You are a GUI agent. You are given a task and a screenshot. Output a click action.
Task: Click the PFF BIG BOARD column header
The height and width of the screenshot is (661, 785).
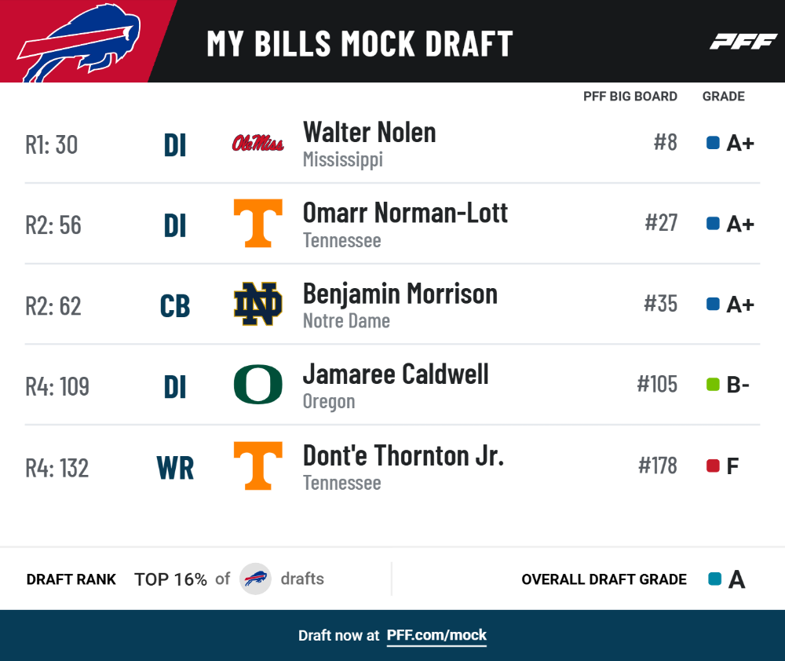pyautogui.click(x=630, y=96)
